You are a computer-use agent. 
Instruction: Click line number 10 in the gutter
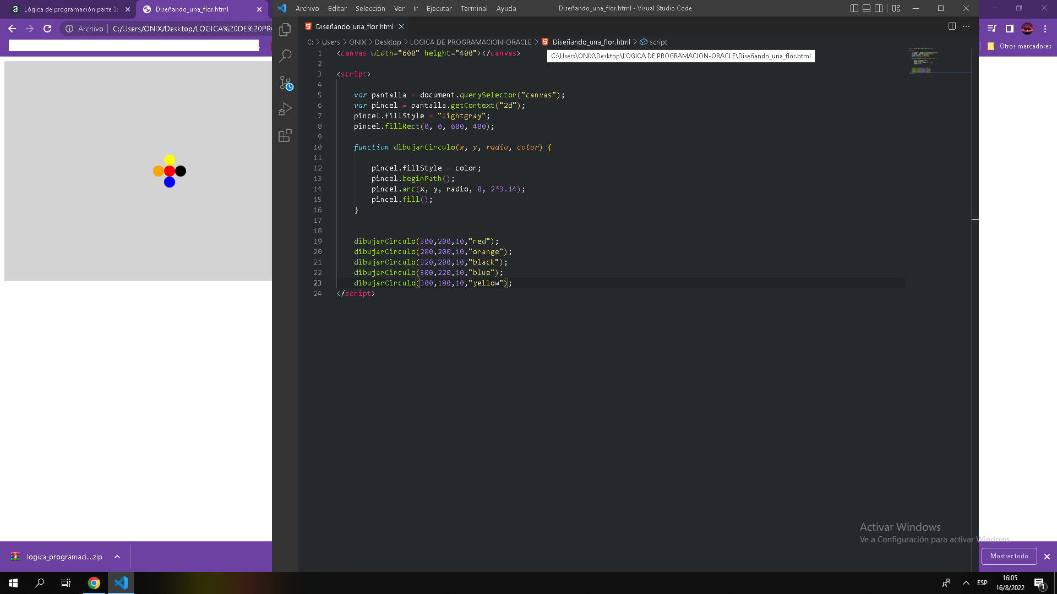(318, 147)
